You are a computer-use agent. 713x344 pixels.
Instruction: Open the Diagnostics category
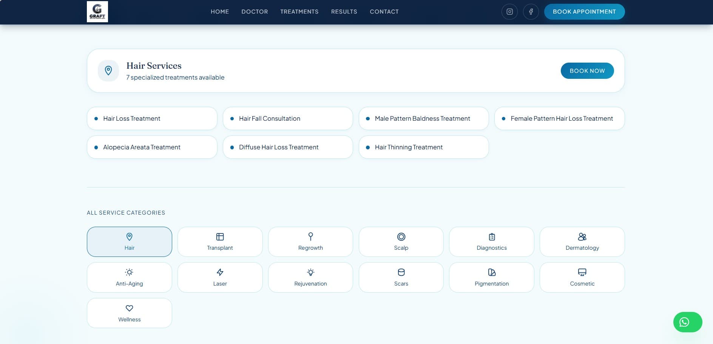point(492,242)
